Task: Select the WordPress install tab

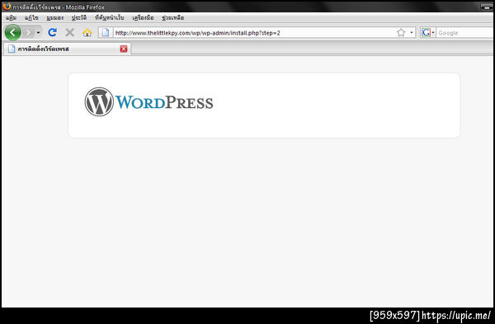Action: coord(67,49)
